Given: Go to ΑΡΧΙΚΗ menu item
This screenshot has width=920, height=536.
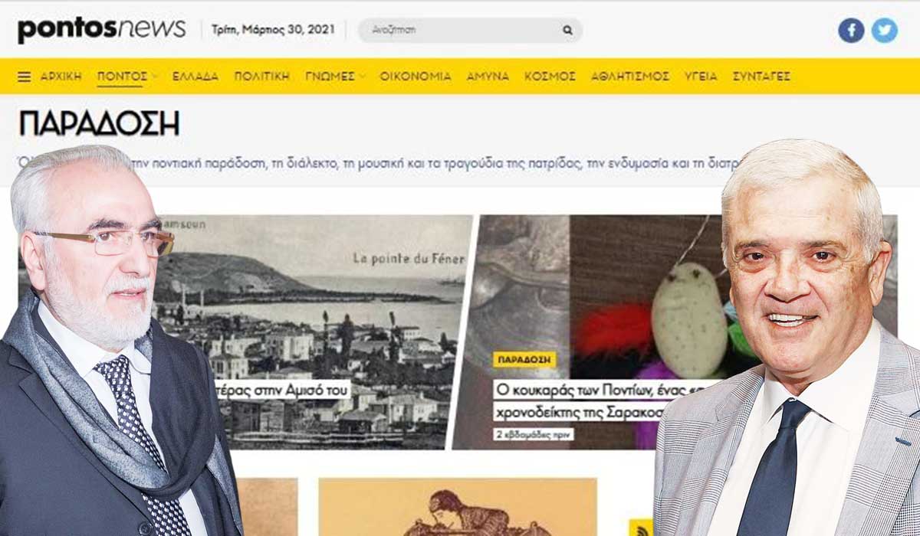Looking at the screenshot, I should point(61,77).
